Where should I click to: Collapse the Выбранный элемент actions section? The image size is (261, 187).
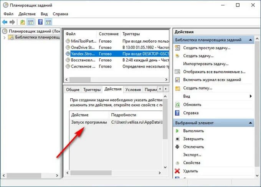pyautogui.click(x=250, y=123)
